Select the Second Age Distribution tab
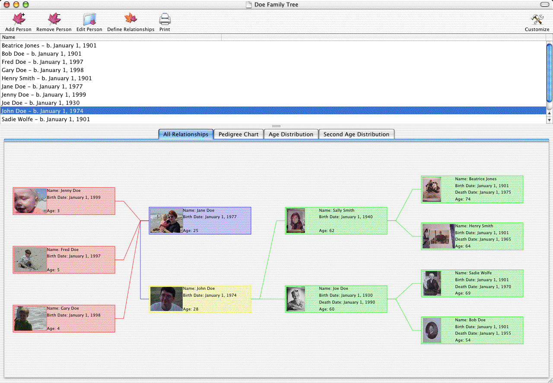This screenshot has height=383, width=553. point(356,134)
